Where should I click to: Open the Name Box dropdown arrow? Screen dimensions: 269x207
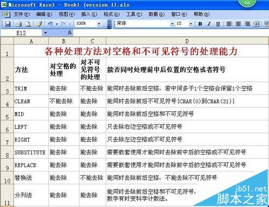click(45, 33)
